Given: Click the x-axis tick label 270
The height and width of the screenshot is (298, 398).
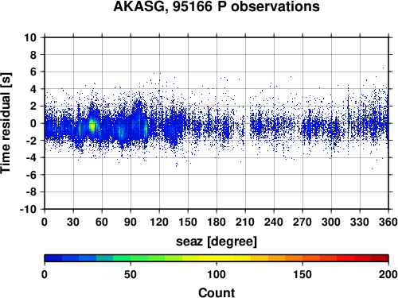Looking at the screenshot, I should (302, 222).
